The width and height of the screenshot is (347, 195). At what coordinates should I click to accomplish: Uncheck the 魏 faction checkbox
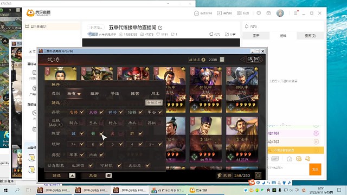82,133
